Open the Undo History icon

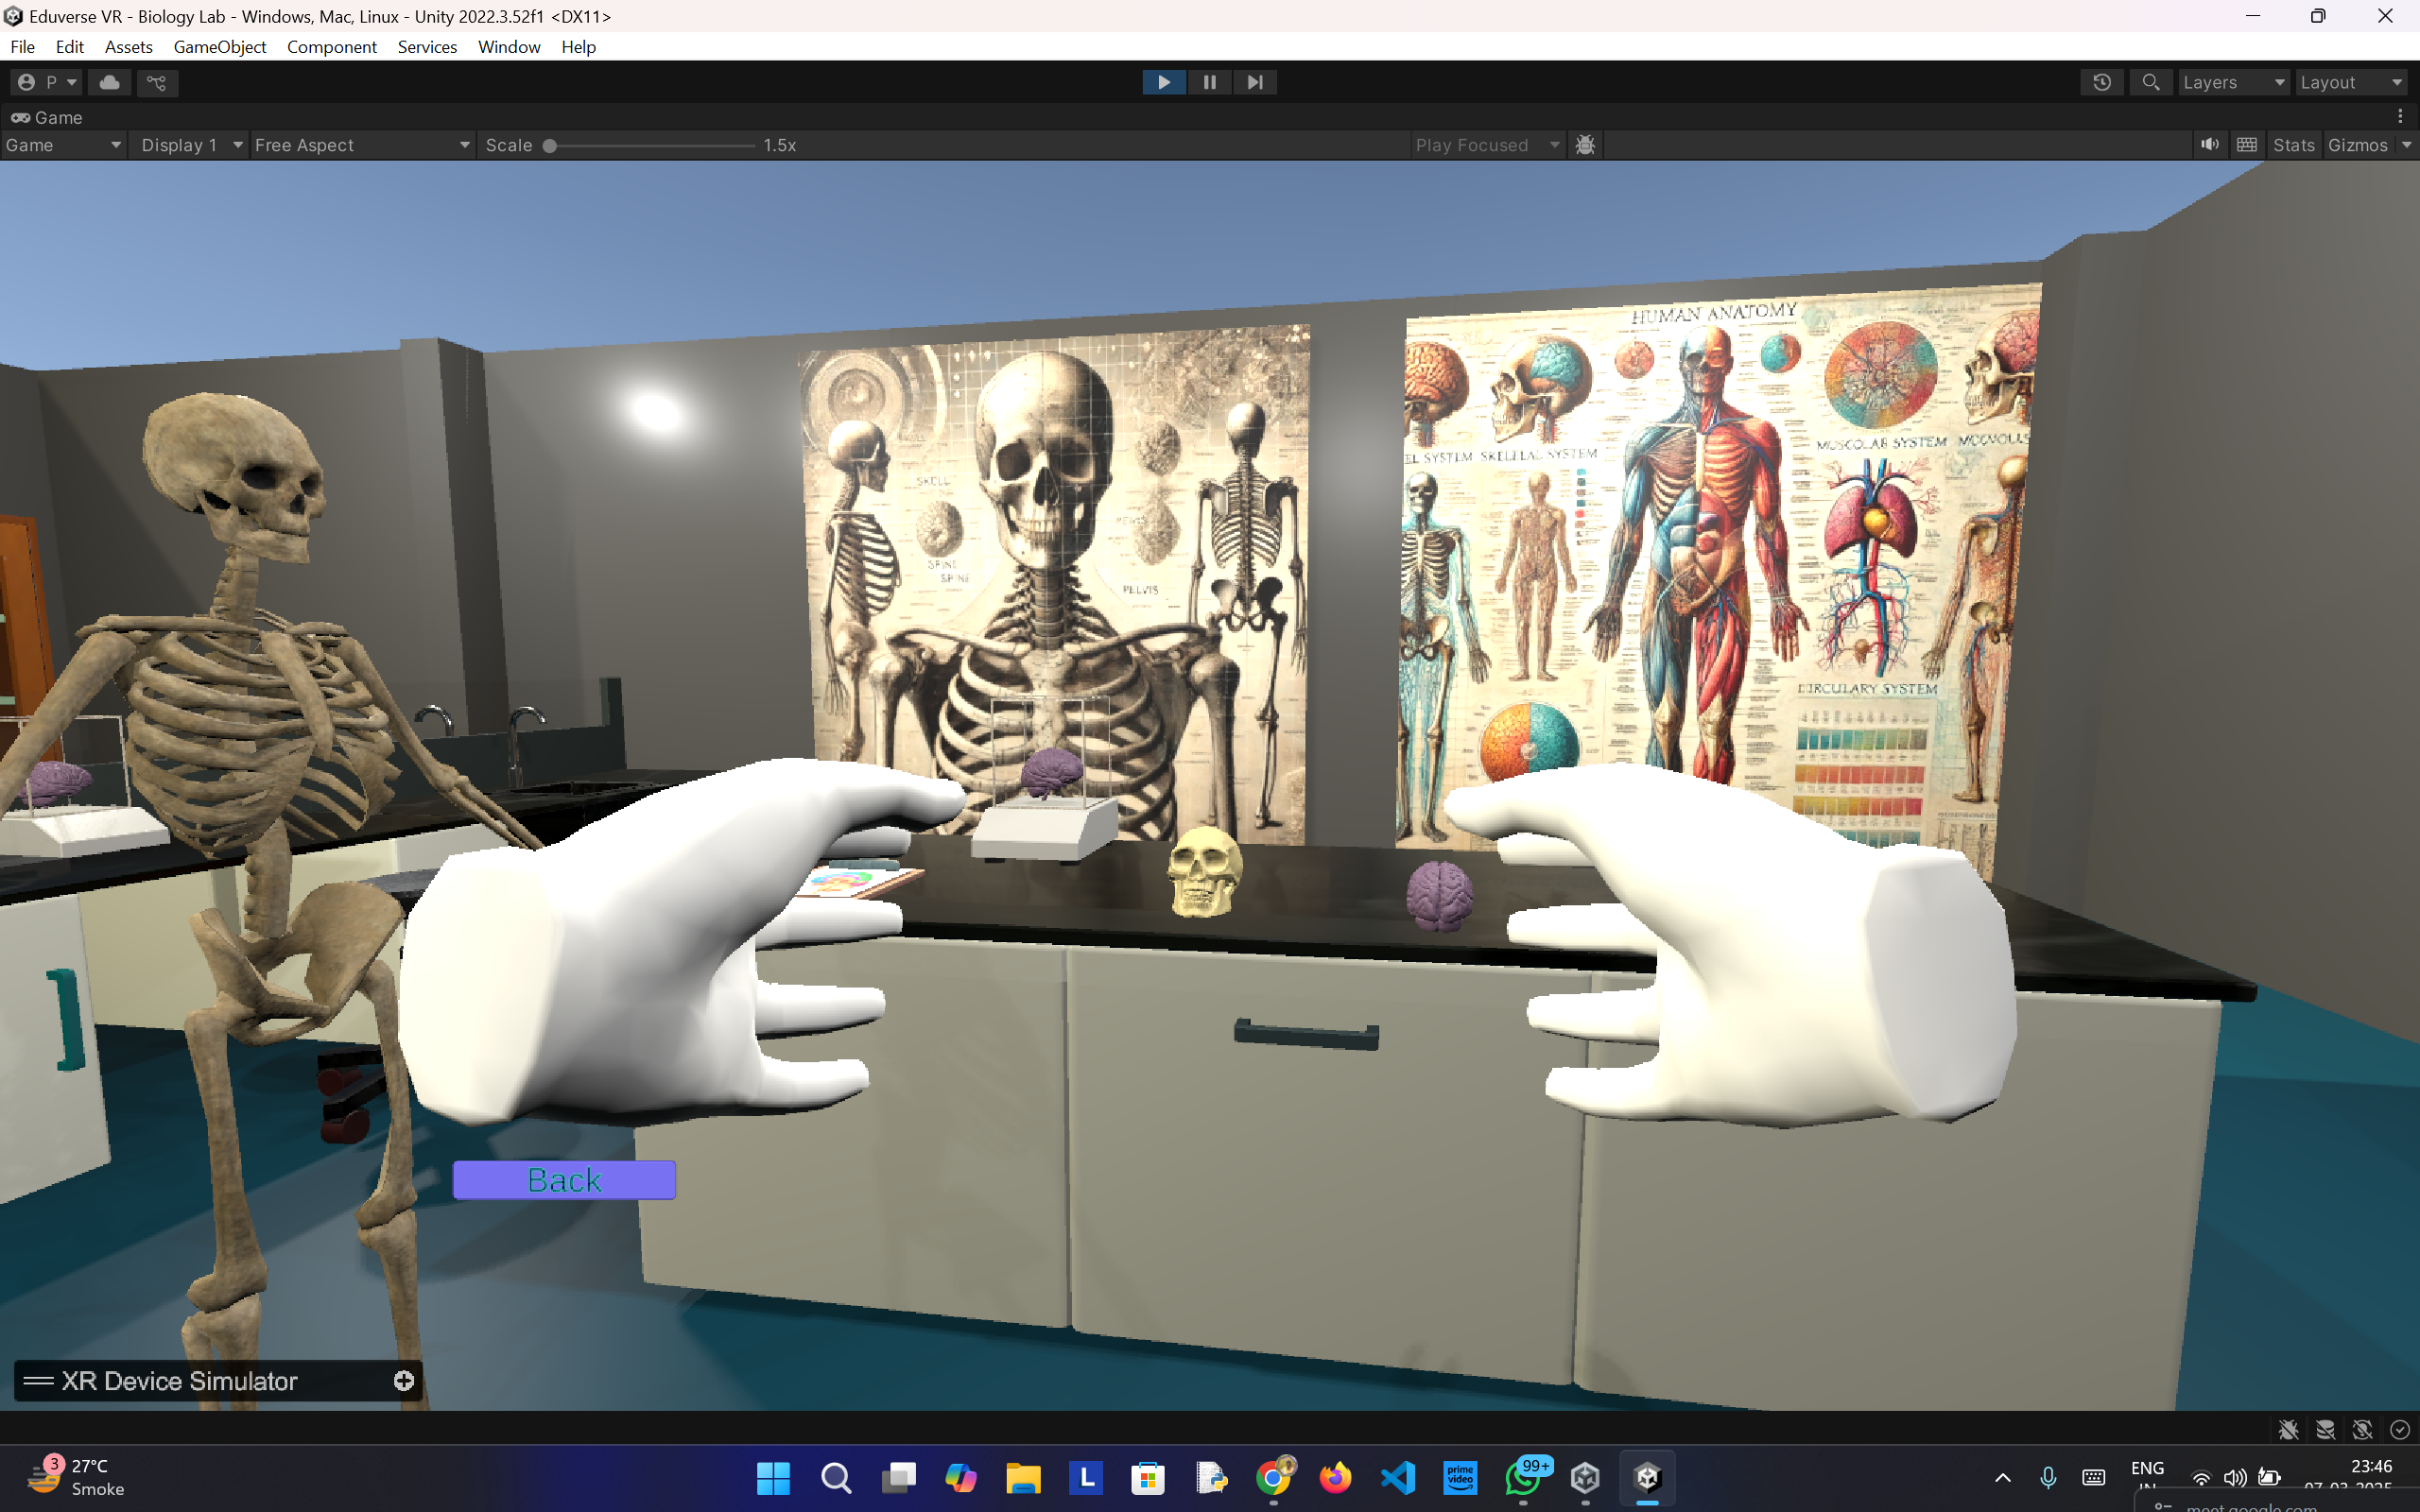click(2101, 82)
